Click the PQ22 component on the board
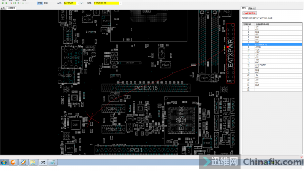This screenshot has width=304, height=171. pos(165,65)
